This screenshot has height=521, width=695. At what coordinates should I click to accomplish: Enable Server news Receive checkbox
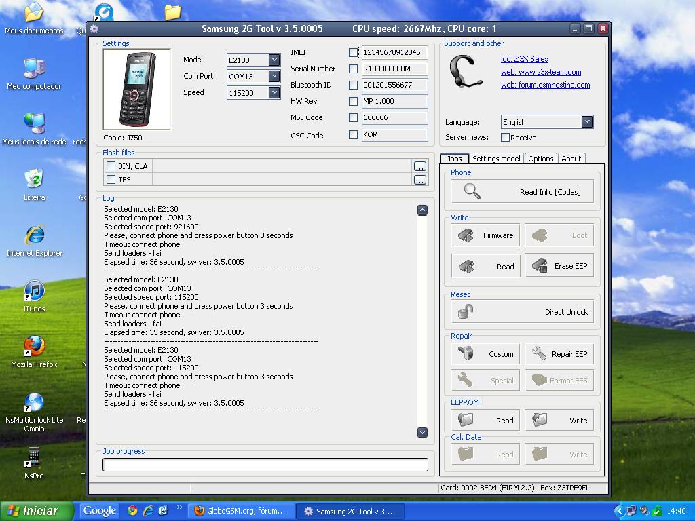click(505, 137)
